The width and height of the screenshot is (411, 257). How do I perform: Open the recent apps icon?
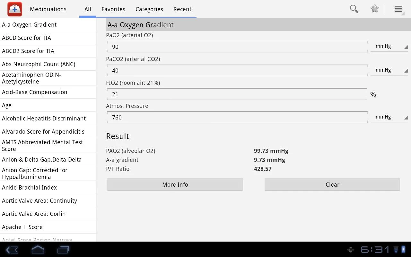coord(63,250)
